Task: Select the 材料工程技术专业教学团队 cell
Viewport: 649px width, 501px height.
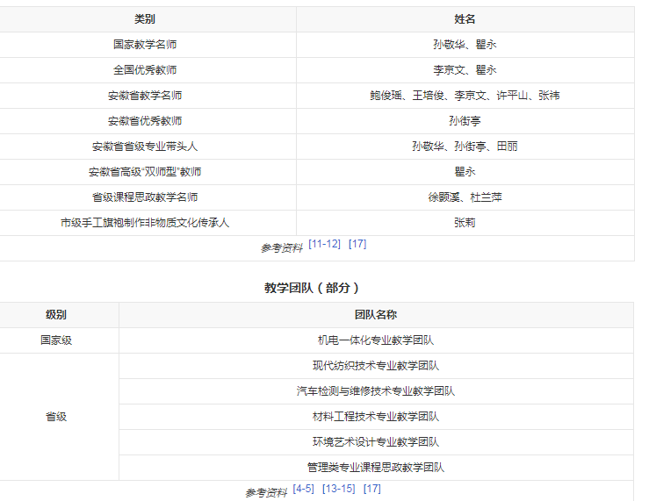Action: coord(376,417)
